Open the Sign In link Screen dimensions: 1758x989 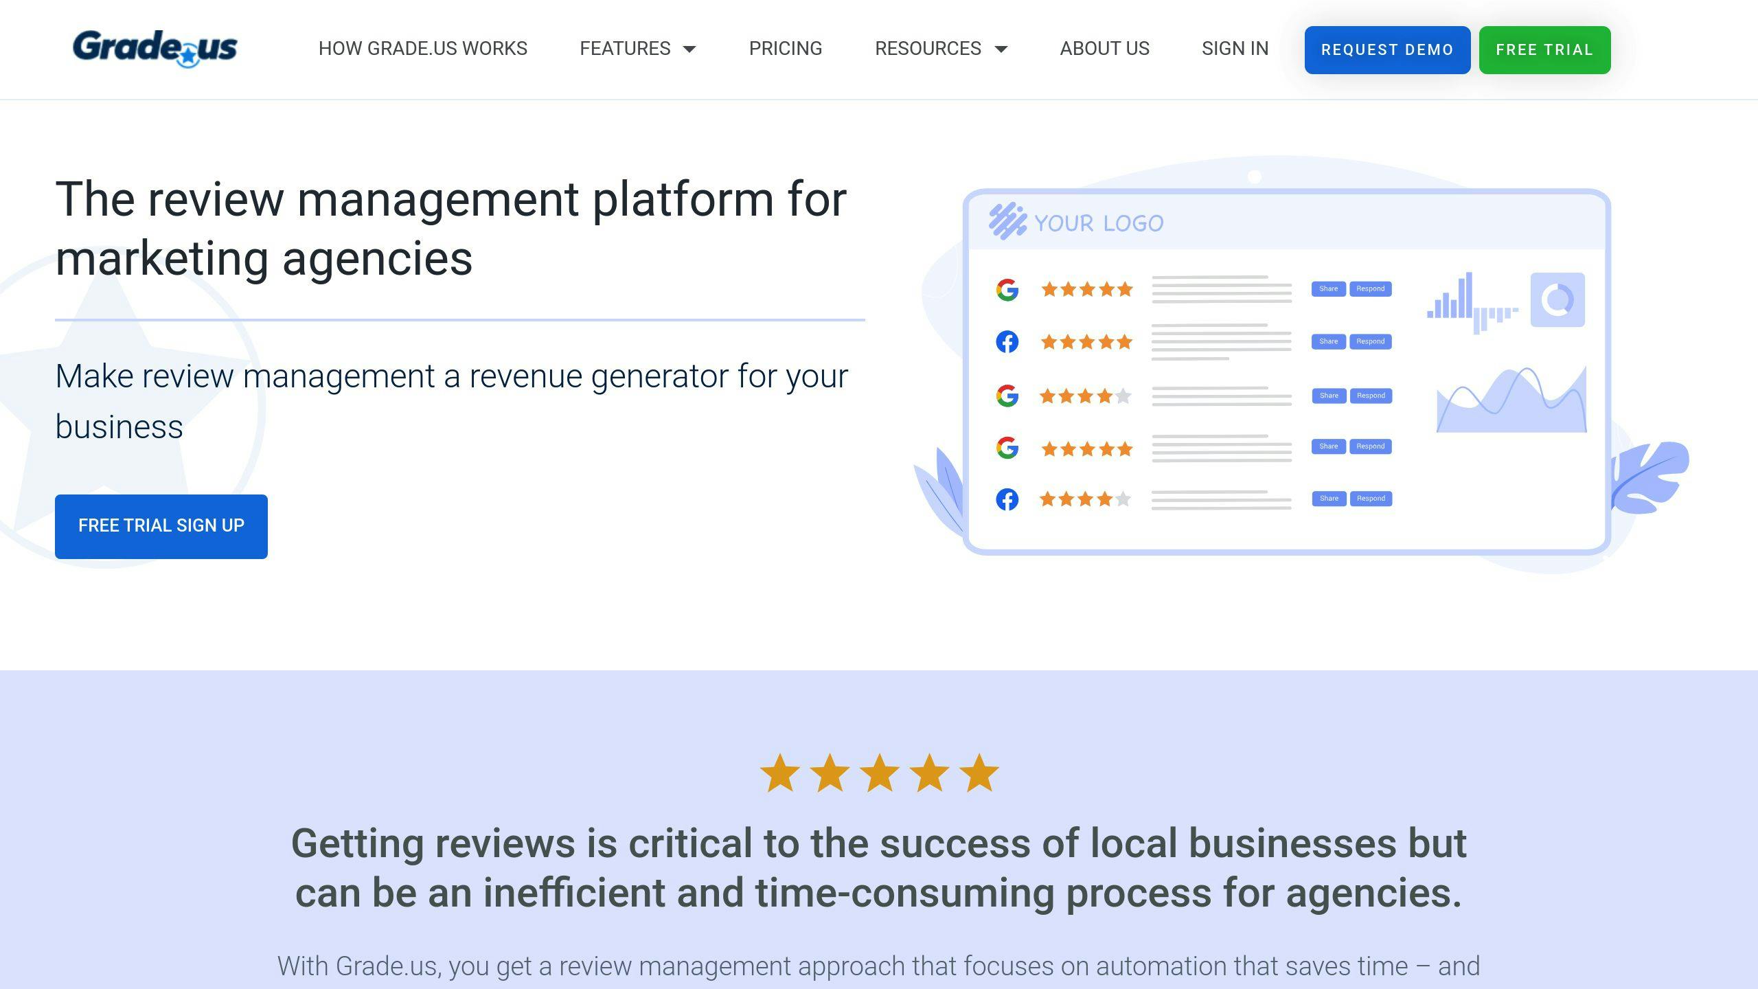(1235, 49)
